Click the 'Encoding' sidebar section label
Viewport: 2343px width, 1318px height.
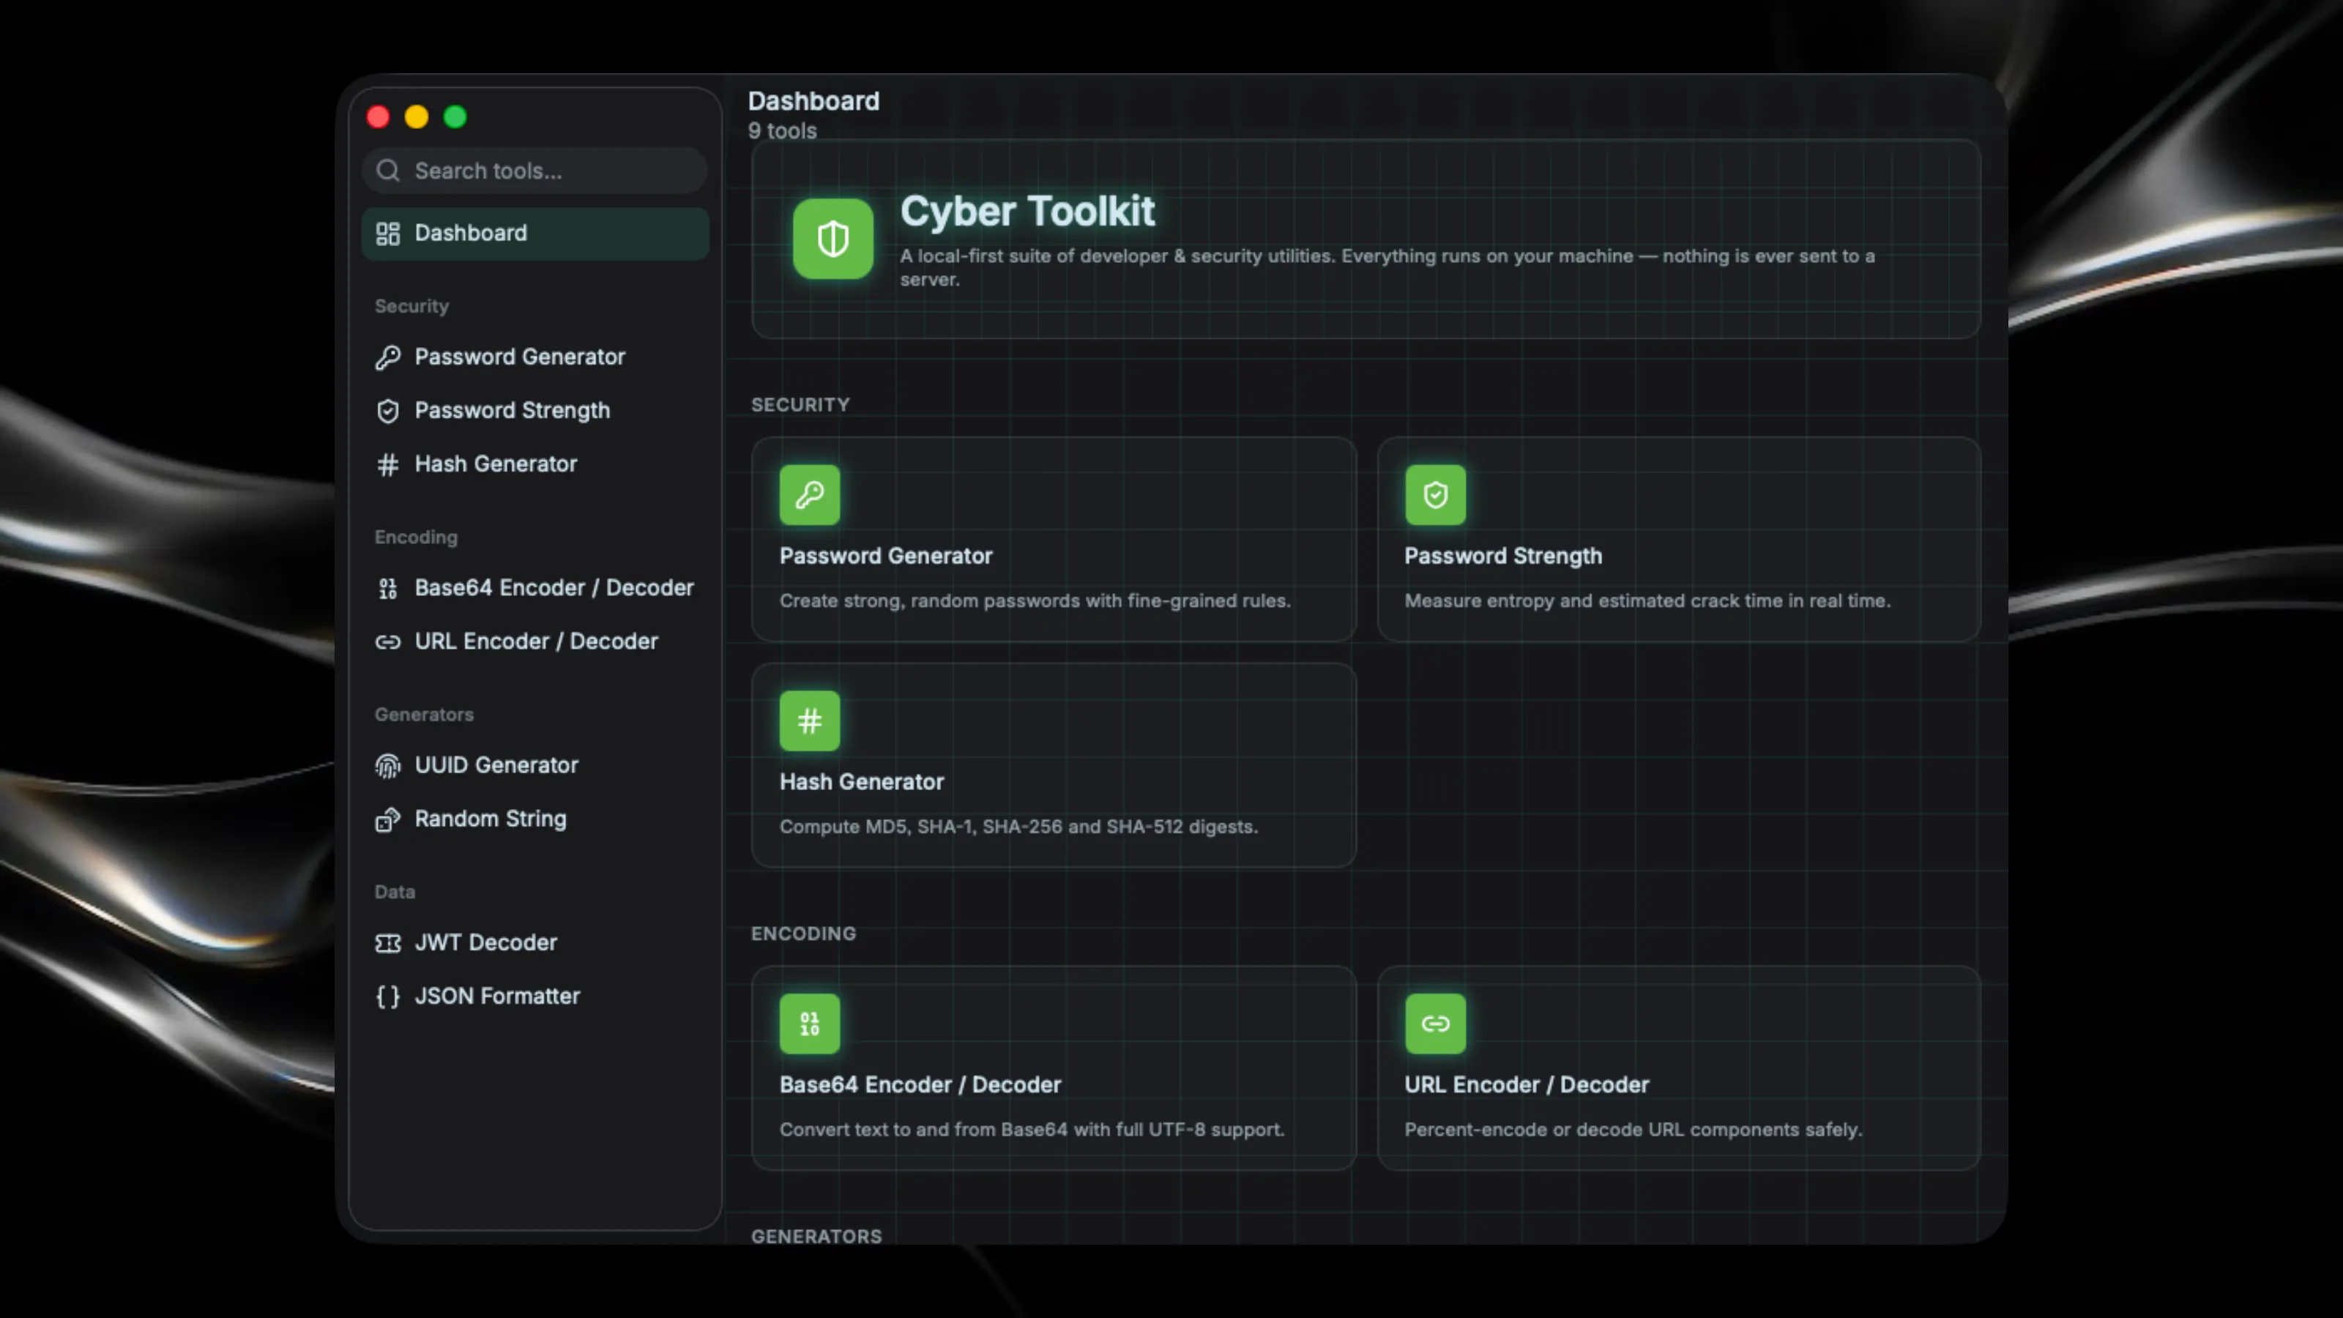(417, 537)
